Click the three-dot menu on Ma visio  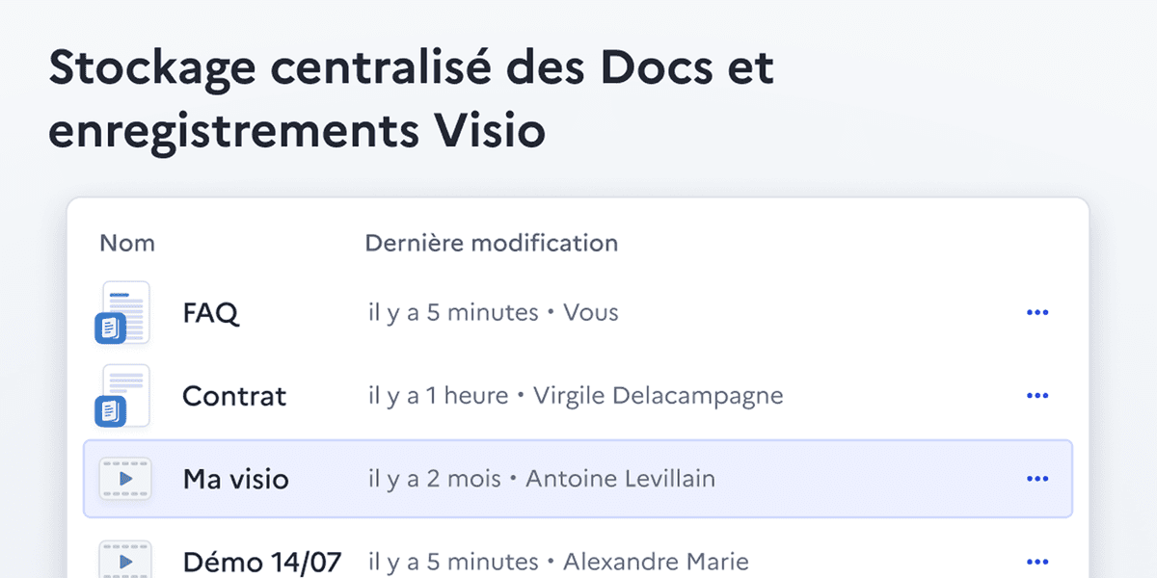(x=1037, y=479)
